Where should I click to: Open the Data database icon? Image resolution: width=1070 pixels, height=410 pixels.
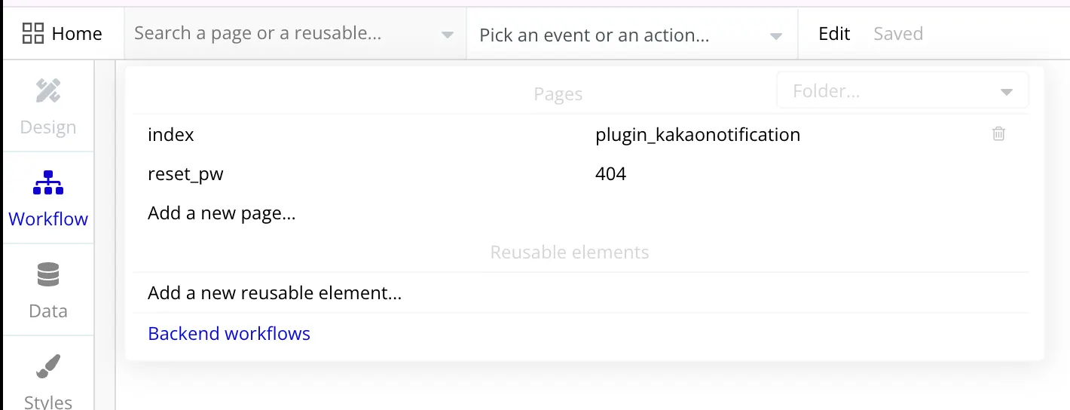point(48,275)
